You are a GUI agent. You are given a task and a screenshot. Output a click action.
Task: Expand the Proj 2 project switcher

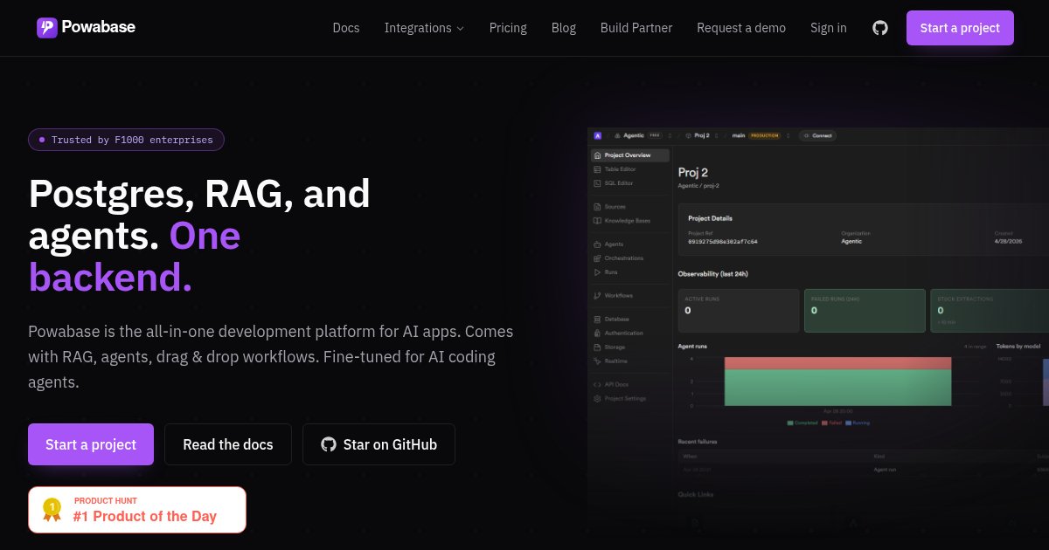point(703,136)
